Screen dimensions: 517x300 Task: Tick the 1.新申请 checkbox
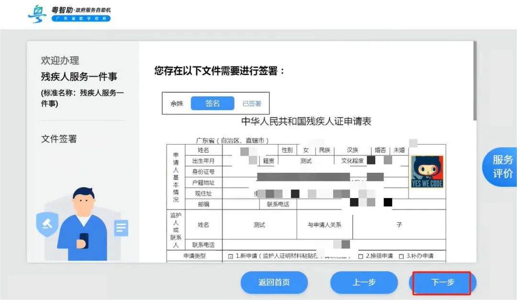tap(230, 256)
